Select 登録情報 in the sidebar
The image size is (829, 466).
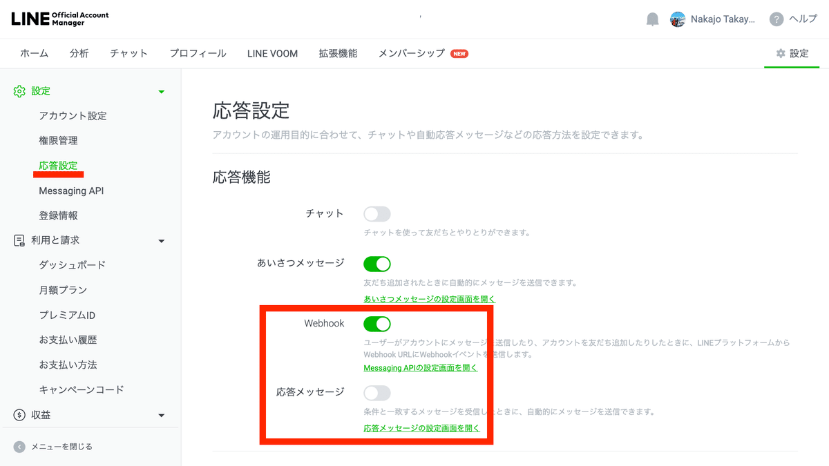58,215
